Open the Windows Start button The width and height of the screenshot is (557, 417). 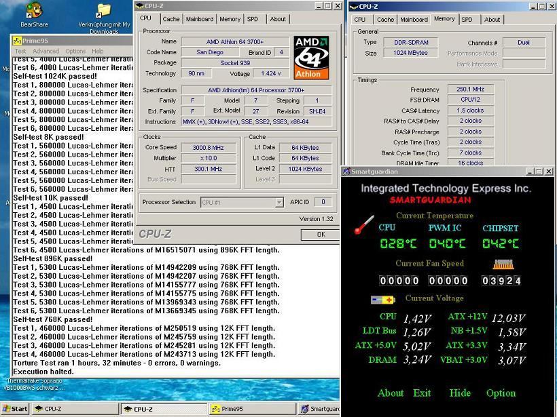[x=15, y=409]
